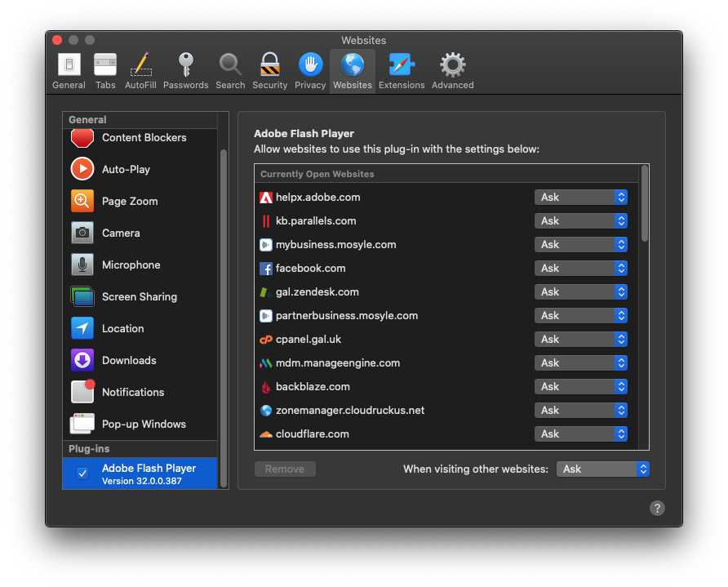Viewport: 728px width, 587px height.
Task: Uncheck the Adobe Flash Player checkbox
Action: 82,474
